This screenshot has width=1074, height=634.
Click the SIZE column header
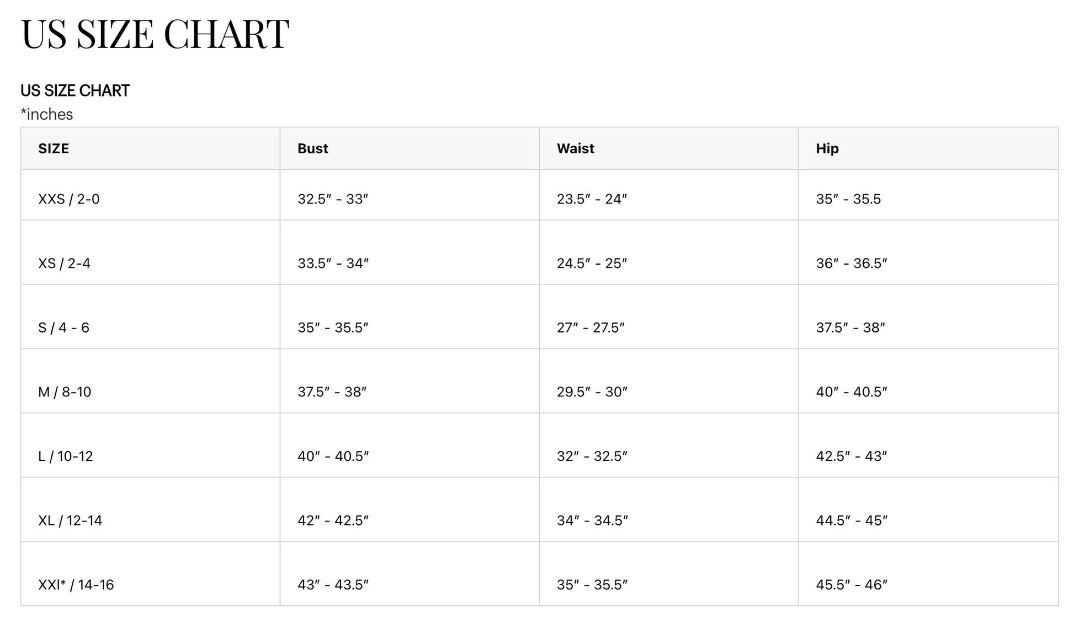pyautogui.click(x=54, y=148)
